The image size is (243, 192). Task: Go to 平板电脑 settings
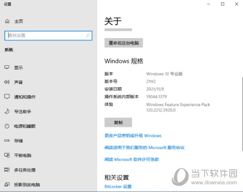point(23,155)
